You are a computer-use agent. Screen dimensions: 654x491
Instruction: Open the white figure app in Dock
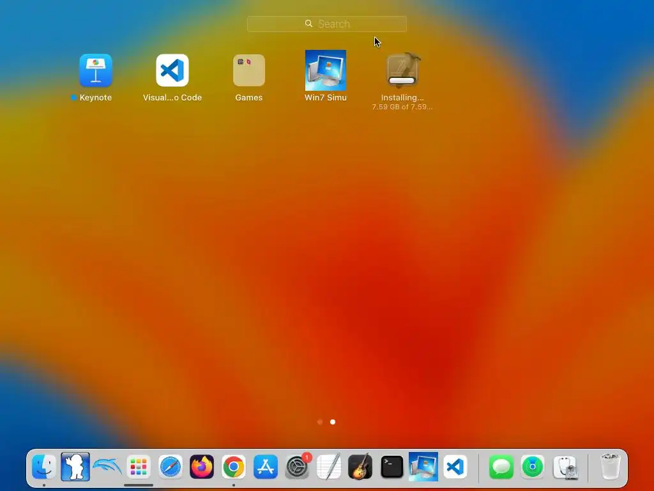(x=75, y=466)
